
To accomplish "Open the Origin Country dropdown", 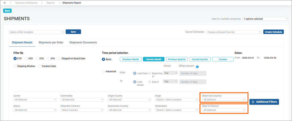I will (x=130, y=100).
